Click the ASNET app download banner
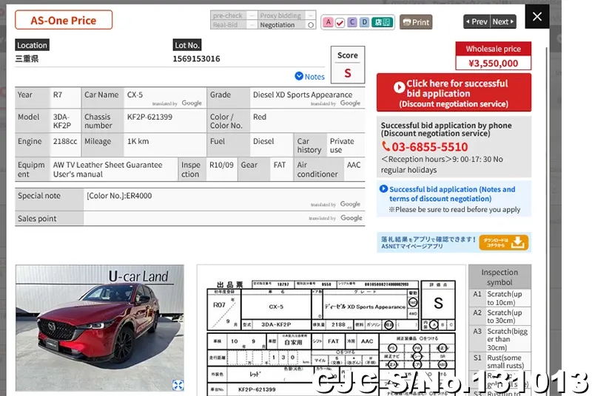 pos(453,242)
